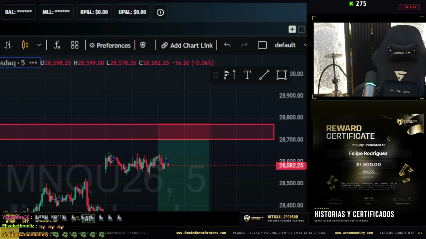Image resolution: width=426 pixels, height=239 pixels.
Task: Click the Close price value 28,582.25
Action: (x=156, y=63)
